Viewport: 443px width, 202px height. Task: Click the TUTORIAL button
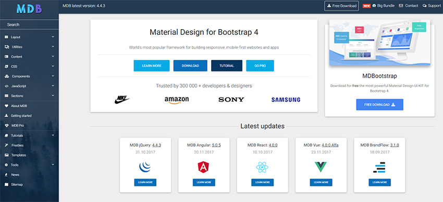coord(227,66)
